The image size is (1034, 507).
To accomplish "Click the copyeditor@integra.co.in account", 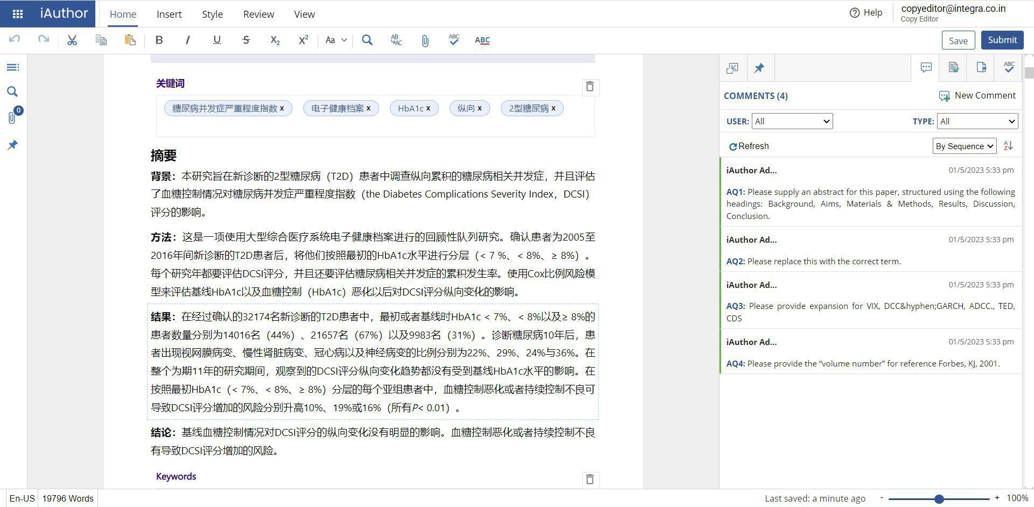I will pyautogui.click(x=953, y=9).
